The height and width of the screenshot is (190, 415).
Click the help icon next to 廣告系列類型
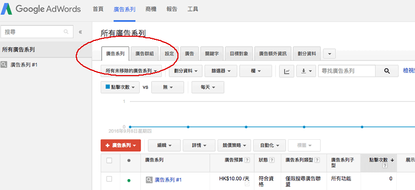317,160
